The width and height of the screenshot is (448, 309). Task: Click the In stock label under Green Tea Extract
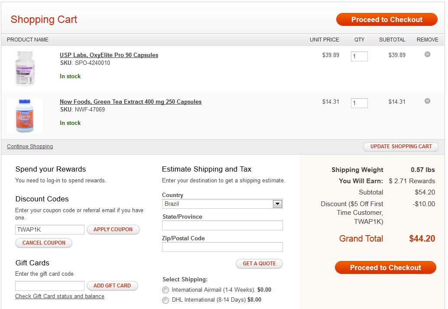click(x=70, y=123)
